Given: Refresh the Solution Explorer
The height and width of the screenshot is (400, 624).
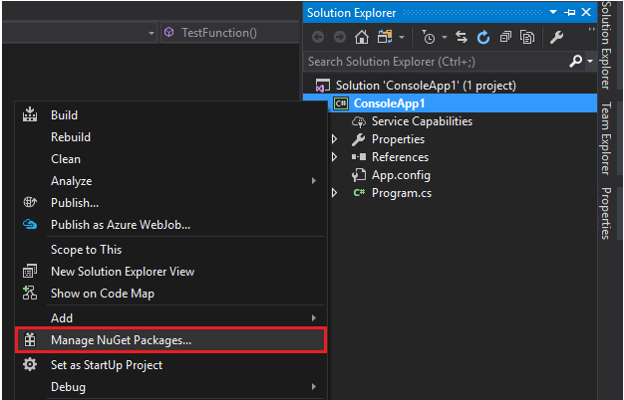Looking at the screenshot, I should tap(483, 37).
